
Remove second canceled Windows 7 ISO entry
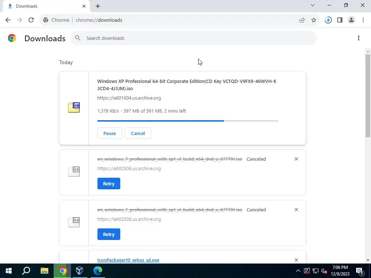point(296,210)
